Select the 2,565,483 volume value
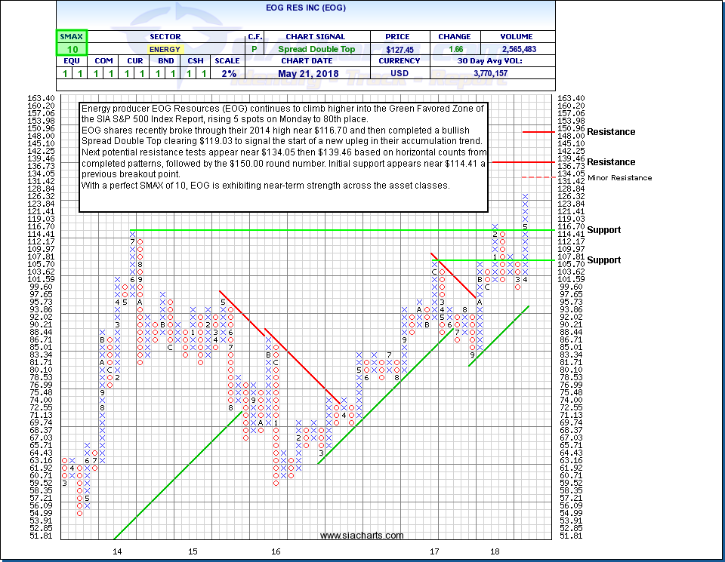The height and width of the screenshot is (562, 725). tap(517, 49)
